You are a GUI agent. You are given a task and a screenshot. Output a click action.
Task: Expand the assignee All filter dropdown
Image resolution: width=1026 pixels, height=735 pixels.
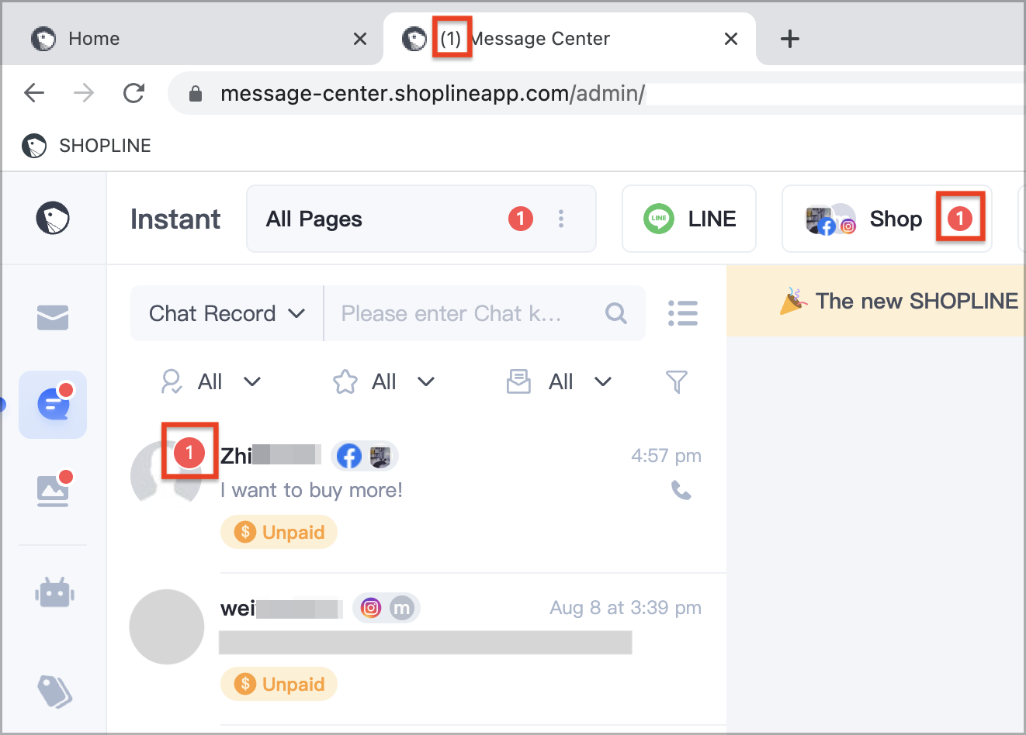pos(211,381)
